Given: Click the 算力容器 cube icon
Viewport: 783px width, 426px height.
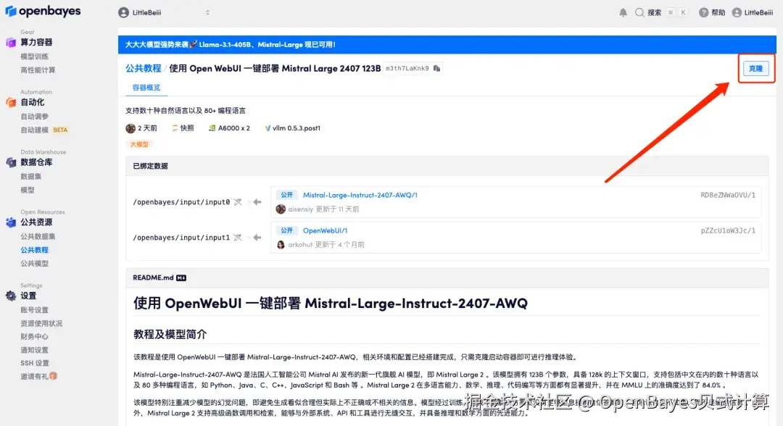Looking at the screenshot, I should click(11, 43).
